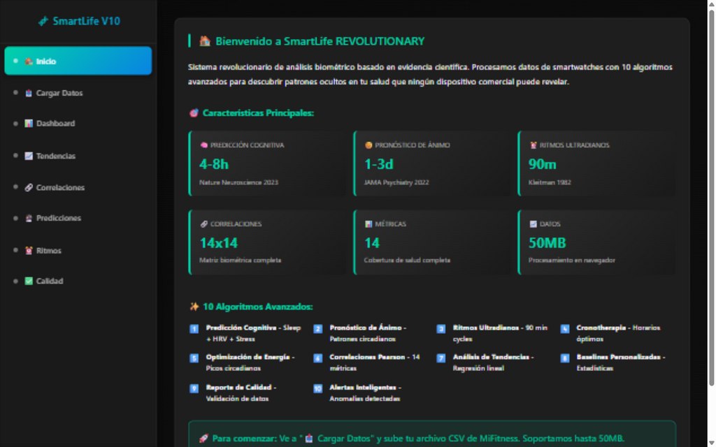This screenshot has height=447, width=716.
Task: Click the link icon in Correlaciones card
Action: (203, 224)
